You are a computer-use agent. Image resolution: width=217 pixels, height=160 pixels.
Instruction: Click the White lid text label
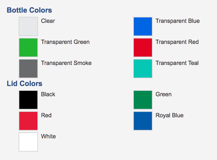49,137
